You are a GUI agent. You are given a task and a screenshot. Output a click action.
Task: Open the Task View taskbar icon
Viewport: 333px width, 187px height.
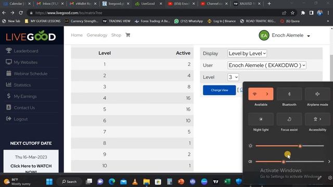click(89, 182)
